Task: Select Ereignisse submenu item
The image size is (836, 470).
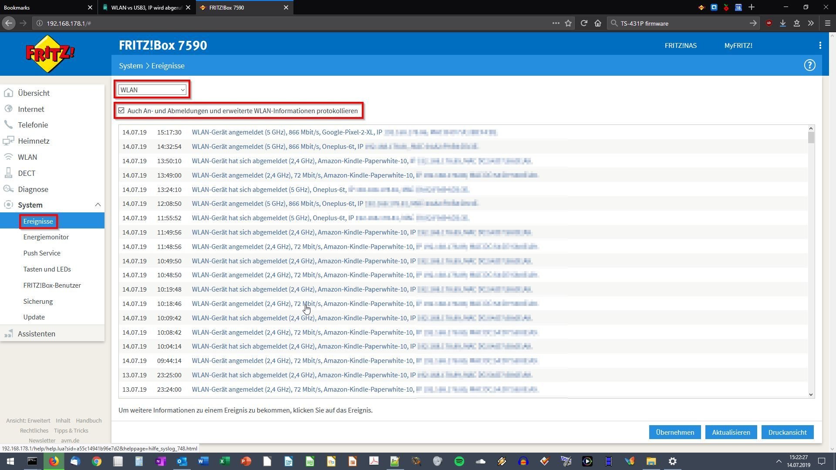Action: (x=38, y=221)
